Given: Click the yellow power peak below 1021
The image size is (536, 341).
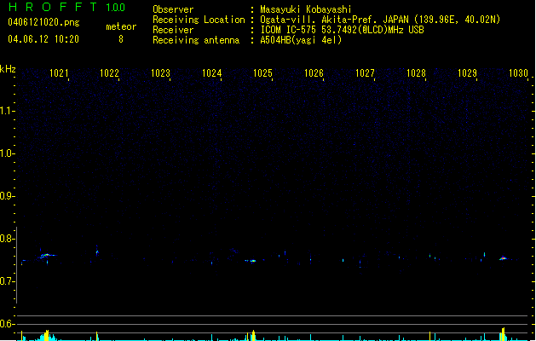Looking at the screenshot, I should 47,335.
